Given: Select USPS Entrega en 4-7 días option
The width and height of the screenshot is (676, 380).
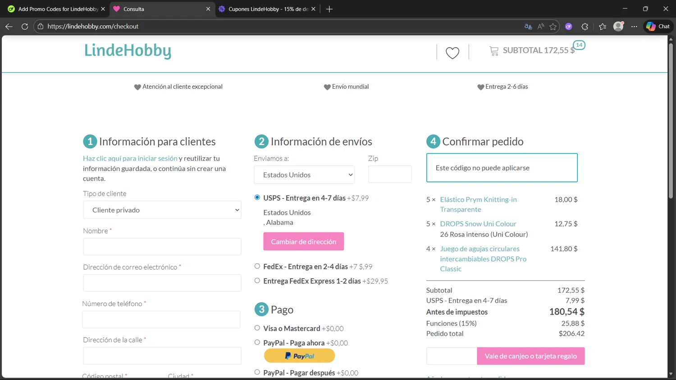Looking at the screenshot, I should point(257,197).
